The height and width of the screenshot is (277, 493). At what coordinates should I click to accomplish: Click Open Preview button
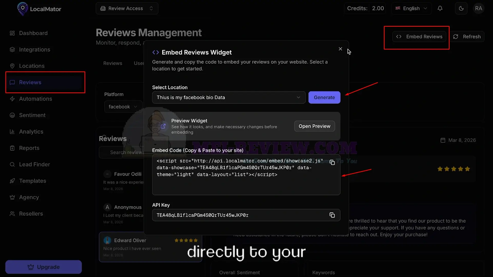314,126
